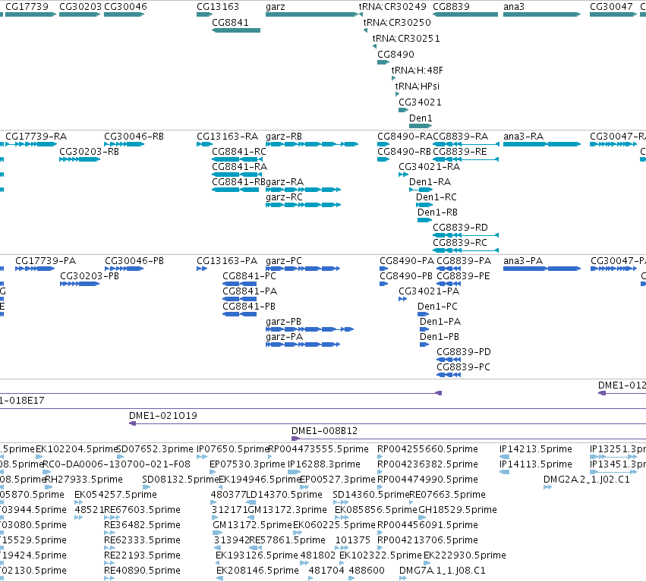This screenshot has width=646, height=582.
Task: Click the CG8841-RB transcript label
Action: tap(238, 182)
